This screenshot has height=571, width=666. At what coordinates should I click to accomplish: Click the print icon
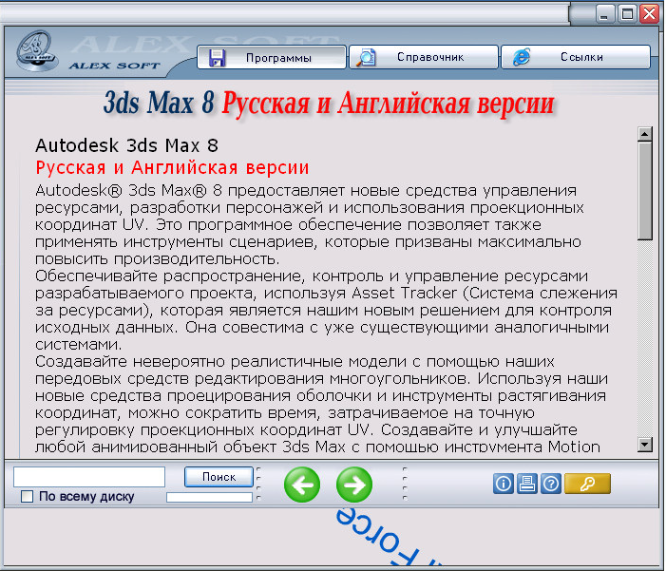pos(527,485)
